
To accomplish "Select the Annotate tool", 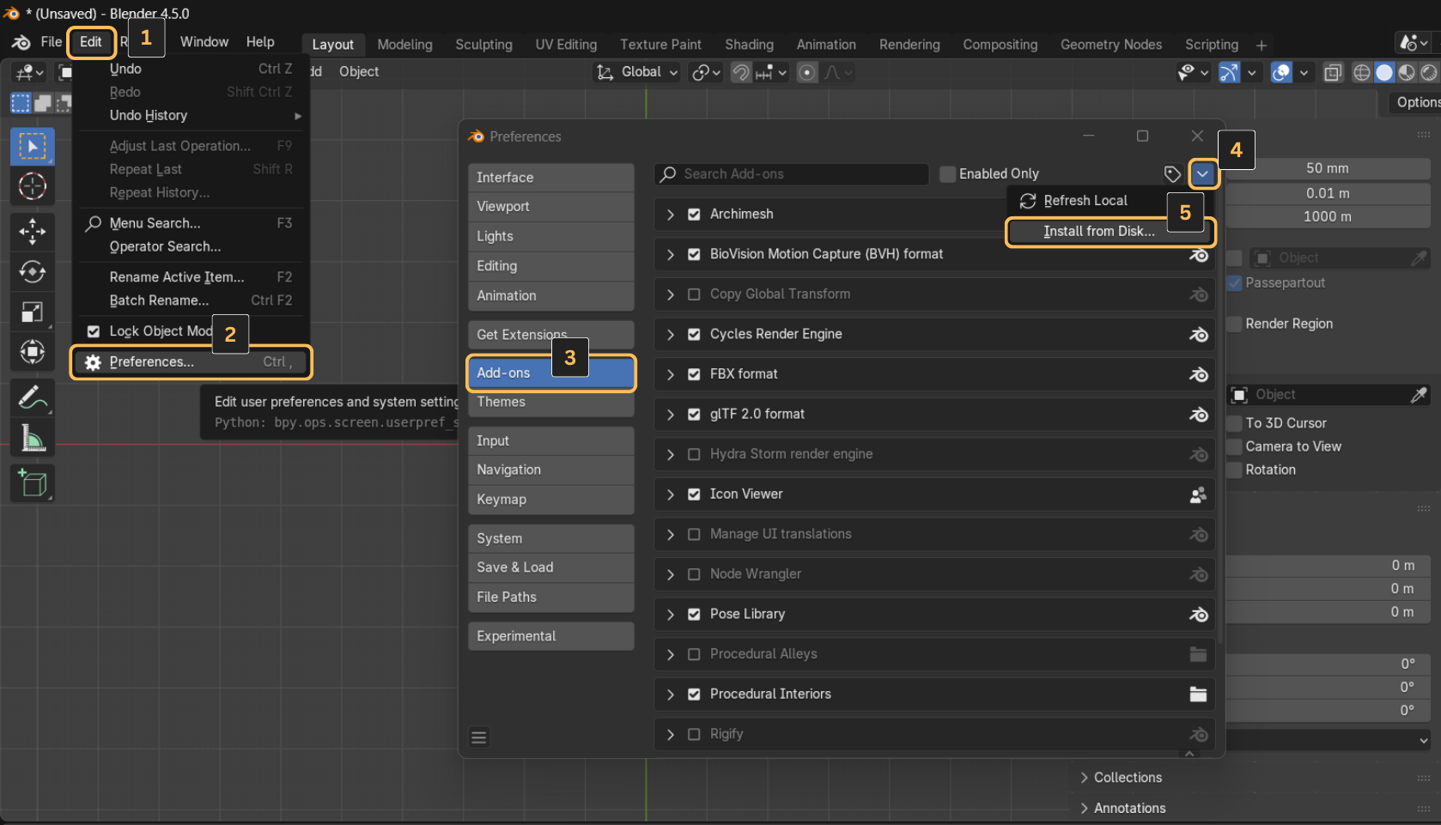I will point(33,398).
